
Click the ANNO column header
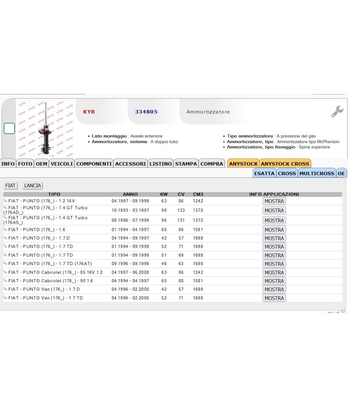(x=130, y=194)
